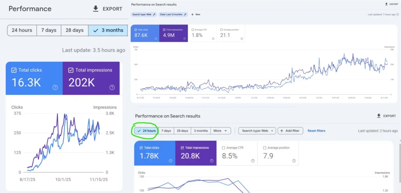Image resolution: width=401 pixels, height=193 pixels.
Task: Switch to '28 days' range in the bottom-right panel
Action: (x=182, y=131)
